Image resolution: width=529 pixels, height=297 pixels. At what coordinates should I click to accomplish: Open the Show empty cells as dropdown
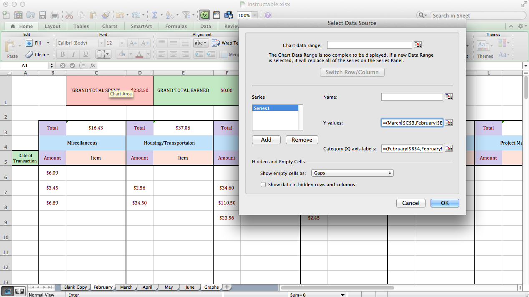tap(352, 172)
